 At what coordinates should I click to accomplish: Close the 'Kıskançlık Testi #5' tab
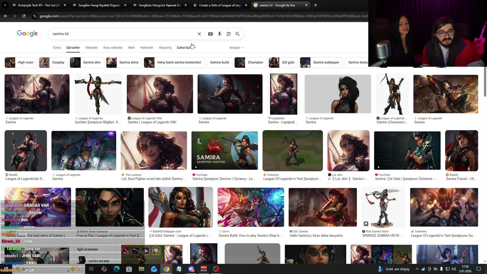pos(65,5)
